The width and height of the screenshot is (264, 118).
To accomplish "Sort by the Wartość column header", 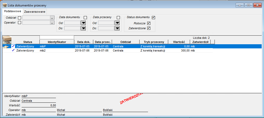I will (179, 42).
